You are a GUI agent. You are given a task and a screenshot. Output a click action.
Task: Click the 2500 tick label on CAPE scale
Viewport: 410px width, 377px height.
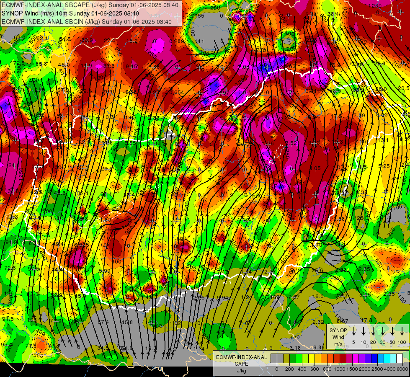(377, 369)
